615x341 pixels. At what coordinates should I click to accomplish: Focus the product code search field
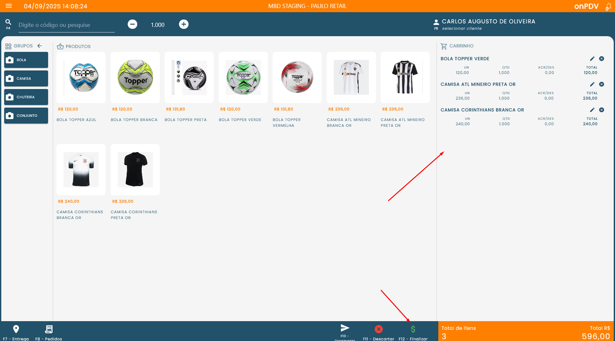66,25
